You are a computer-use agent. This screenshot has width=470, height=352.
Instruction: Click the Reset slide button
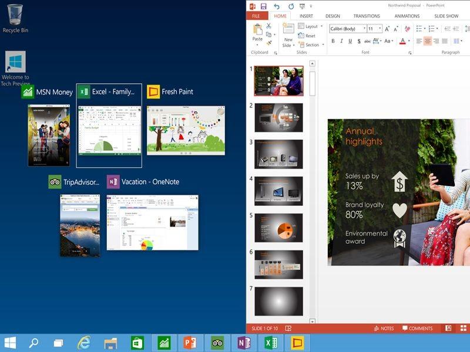pyautogui.click(x=307, y=36)
